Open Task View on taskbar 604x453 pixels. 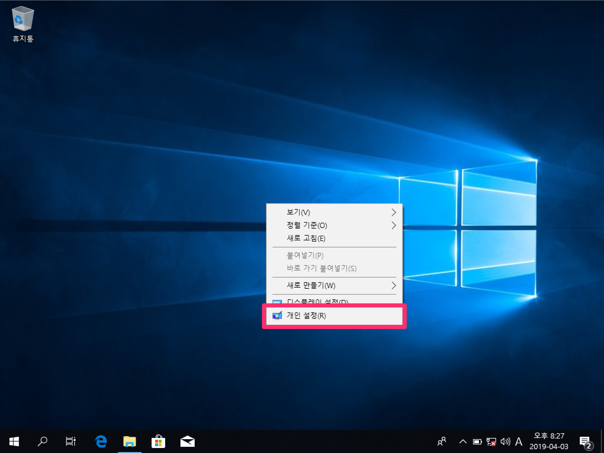coord(70,441)
